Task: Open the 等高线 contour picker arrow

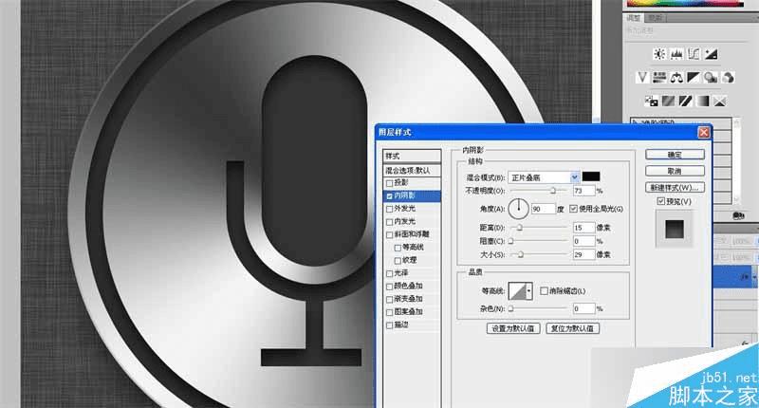Action: click(529, 291)
